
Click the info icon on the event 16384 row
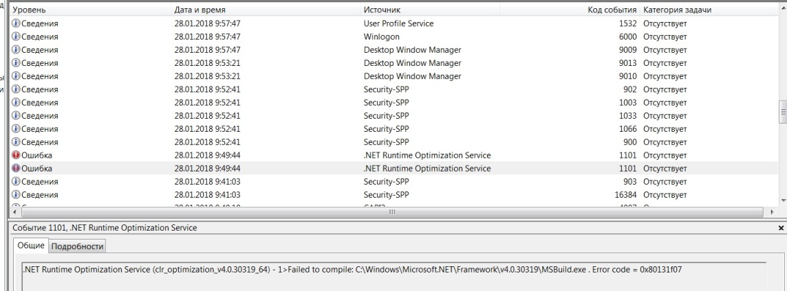16,194
